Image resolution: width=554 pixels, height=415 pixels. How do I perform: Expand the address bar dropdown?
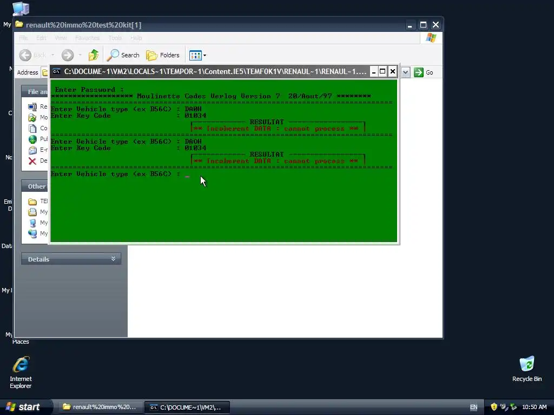coord(405,72)
